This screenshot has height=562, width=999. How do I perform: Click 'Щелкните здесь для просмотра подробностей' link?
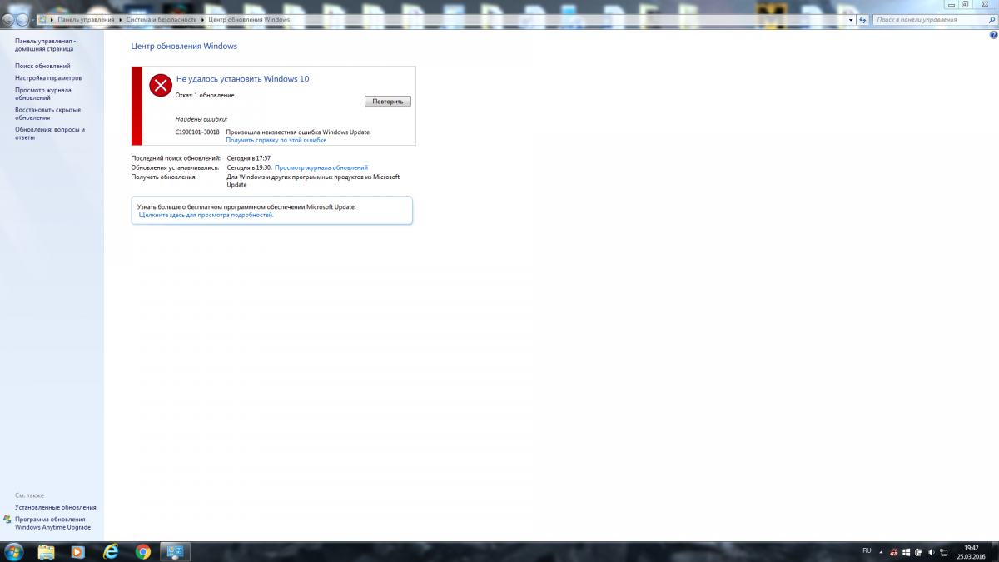click(x=206, y=215)
